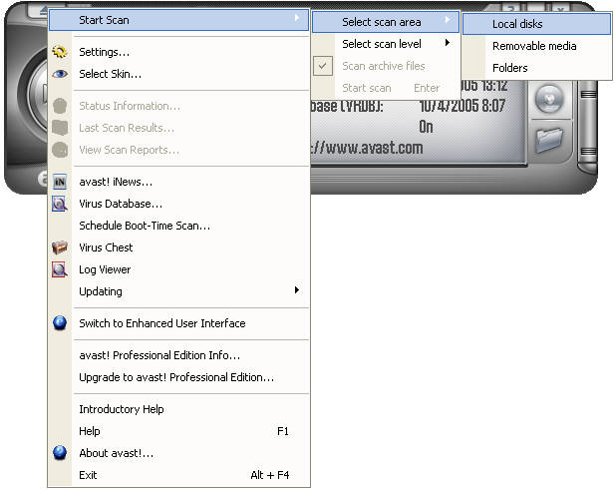Expand the Select scan area arrow
Screen dimensions: 615x490
(448, 20)
